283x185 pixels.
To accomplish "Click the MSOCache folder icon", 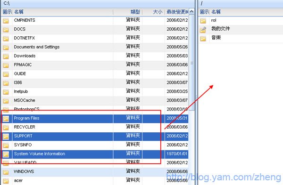I will pyautogui.click(x=6, y=101).
